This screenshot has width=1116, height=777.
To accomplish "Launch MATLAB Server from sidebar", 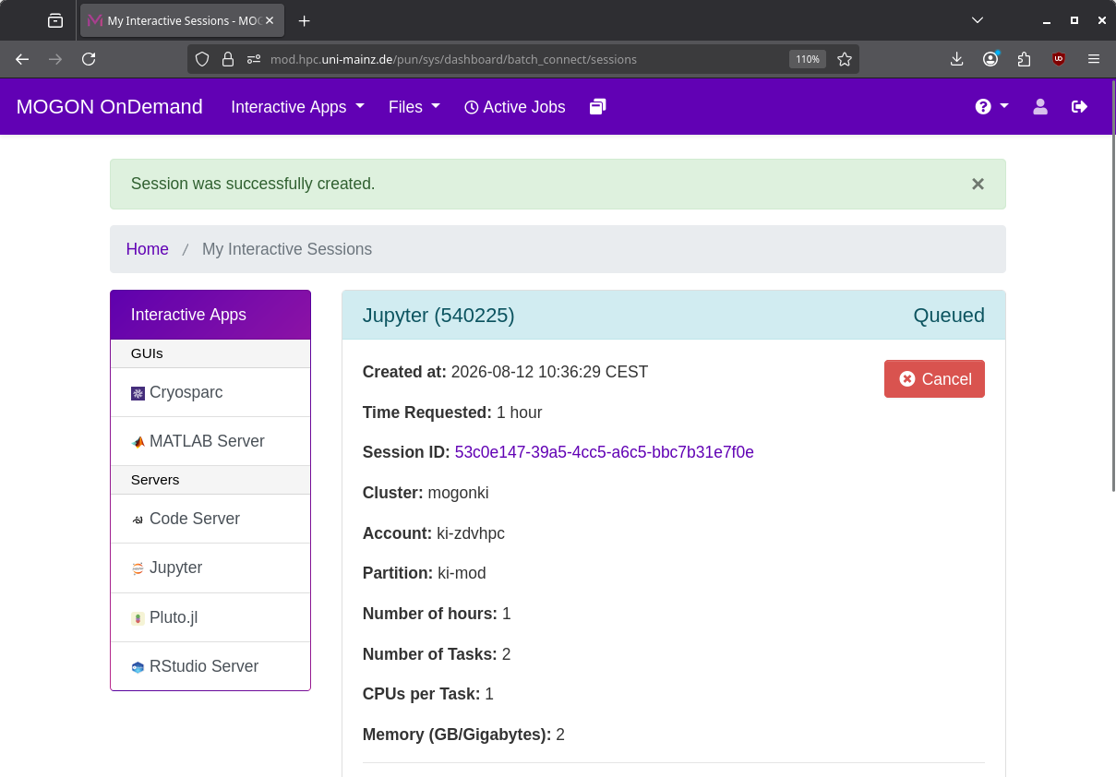I will [210, 441].
